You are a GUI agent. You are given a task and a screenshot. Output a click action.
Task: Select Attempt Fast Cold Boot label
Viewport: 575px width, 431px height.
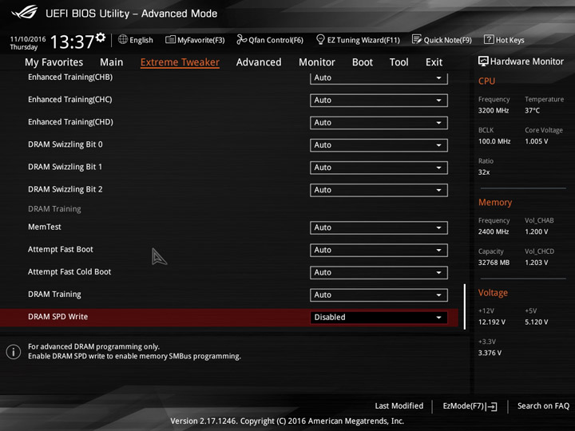pos(69,271)
